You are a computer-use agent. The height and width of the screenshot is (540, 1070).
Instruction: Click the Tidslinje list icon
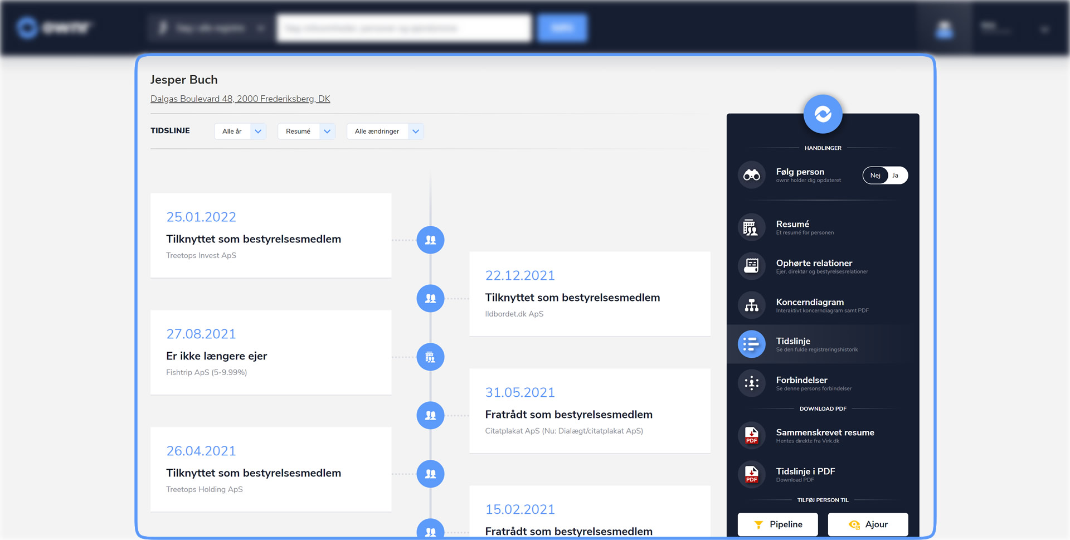click(751, 344)
